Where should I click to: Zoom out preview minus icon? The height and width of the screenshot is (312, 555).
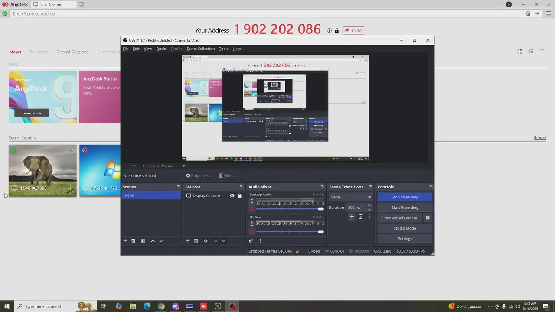click(124, 166)
